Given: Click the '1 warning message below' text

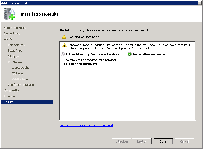Looking at the screenshot, I should [84, 37].
